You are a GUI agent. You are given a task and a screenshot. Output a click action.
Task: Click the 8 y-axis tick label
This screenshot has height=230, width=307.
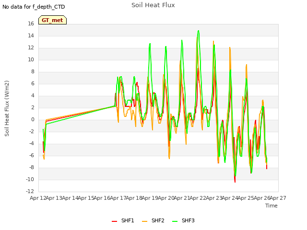coord(33,72)
